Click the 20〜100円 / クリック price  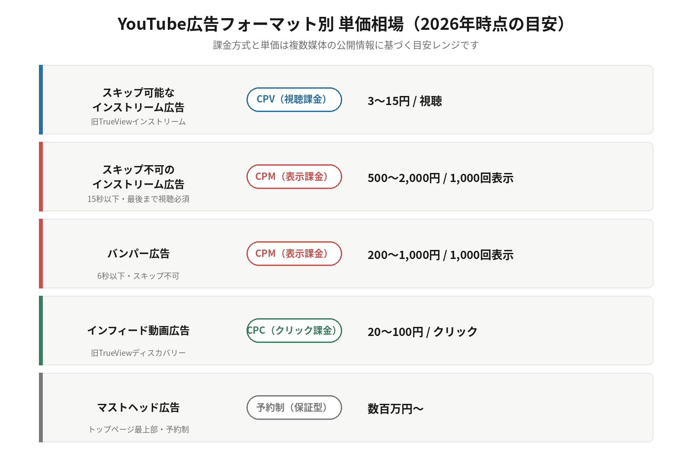423,332
